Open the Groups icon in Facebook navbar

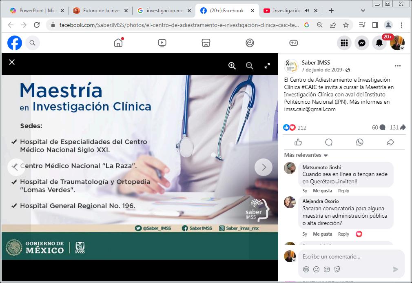[250, 43]
